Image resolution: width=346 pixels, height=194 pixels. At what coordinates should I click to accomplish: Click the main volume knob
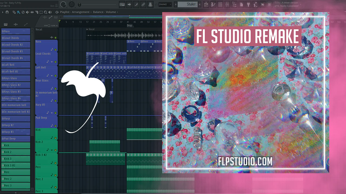63,4
